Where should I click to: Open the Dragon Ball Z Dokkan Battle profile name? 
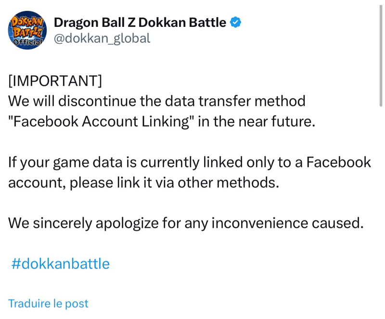[140, 22]
